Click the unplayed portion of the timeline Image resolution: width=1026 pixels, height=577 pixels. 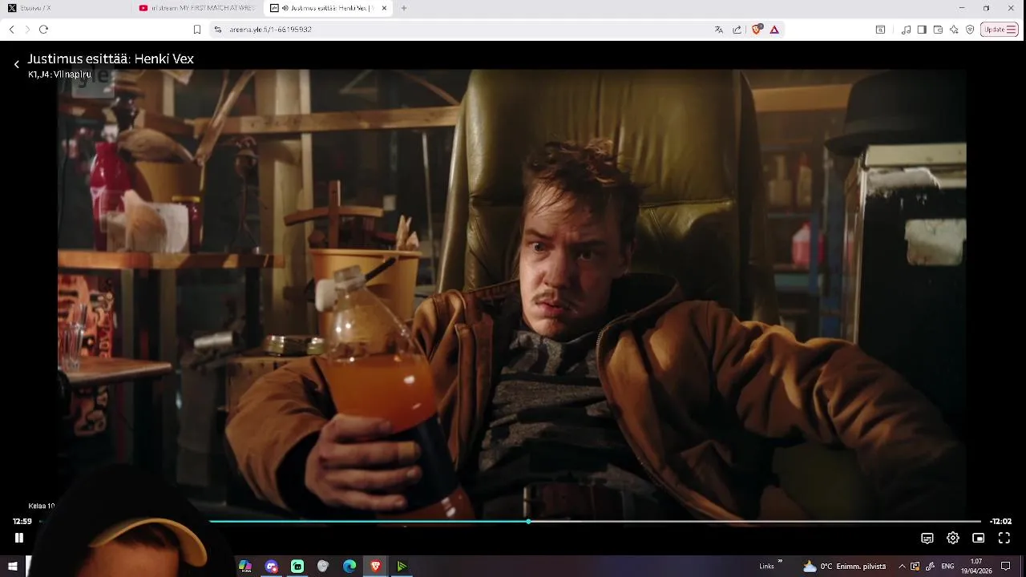point(754,522)
